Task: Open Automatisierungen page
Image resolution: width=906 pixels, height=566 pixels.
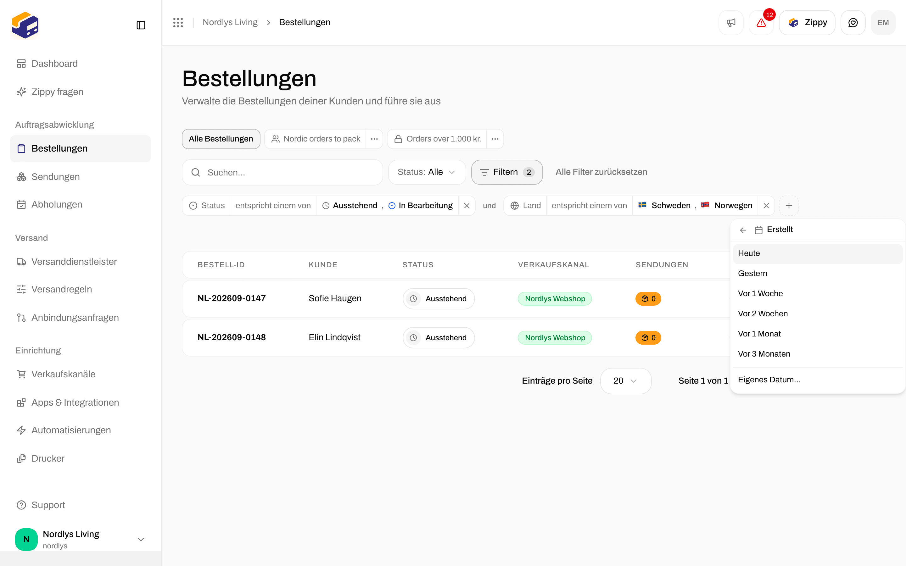Action: [x=81, y=430]
